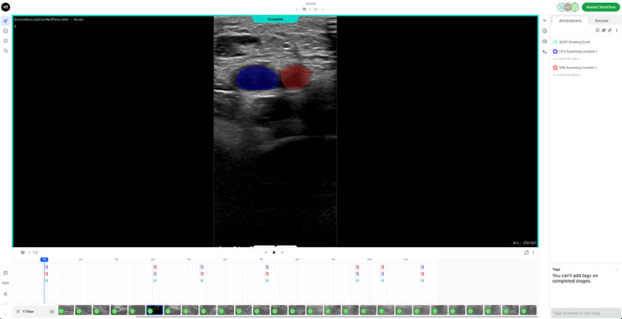The height and width of the screenshot is (319, 622).
Task: Select the last thumbnail in filmstrip
Action: 528,310
